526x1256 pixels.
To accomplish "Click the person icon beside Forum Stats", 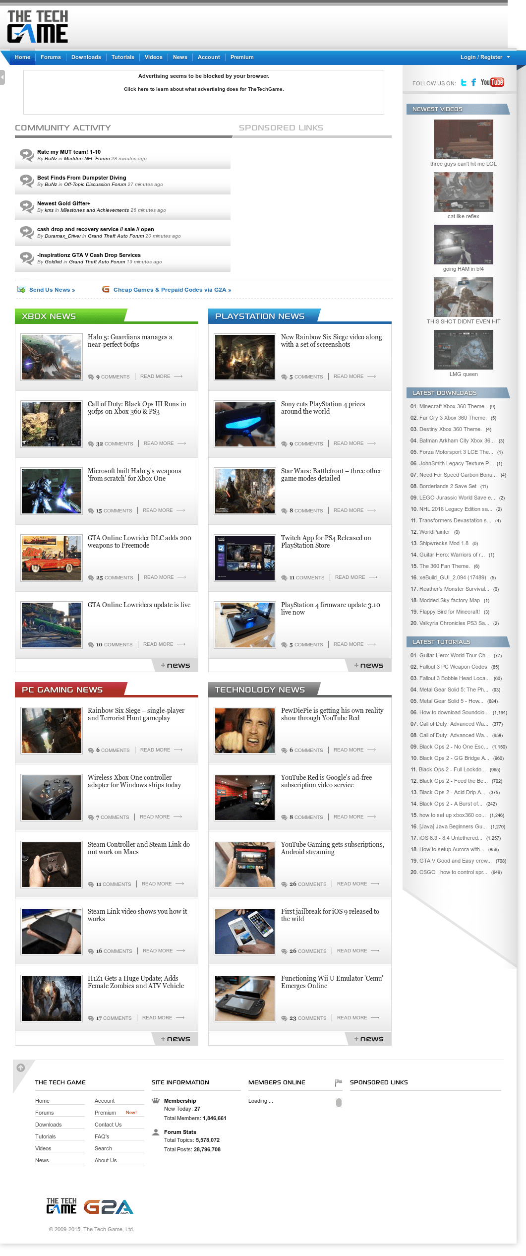I will [156, 1132].
